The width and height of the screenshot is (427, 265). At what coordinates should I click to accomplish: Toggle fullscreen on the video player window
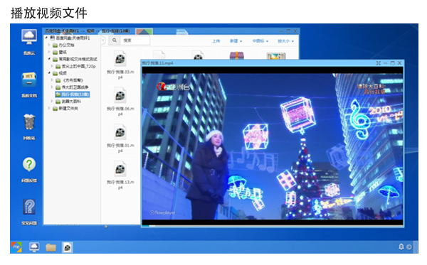click(379, 63)
